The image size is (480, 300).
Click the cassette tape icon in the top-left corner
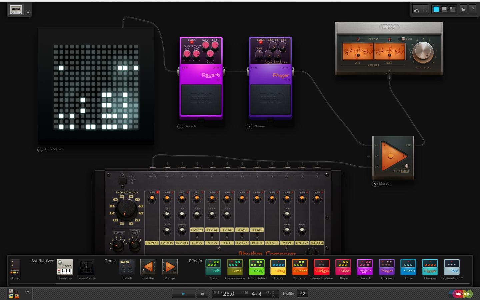pos(16,10)
